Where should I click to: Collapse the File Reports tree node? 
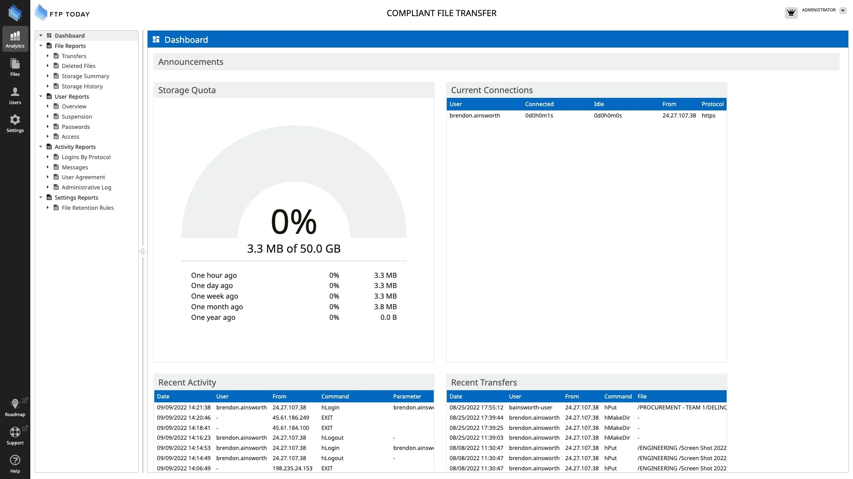pos(41,46)
